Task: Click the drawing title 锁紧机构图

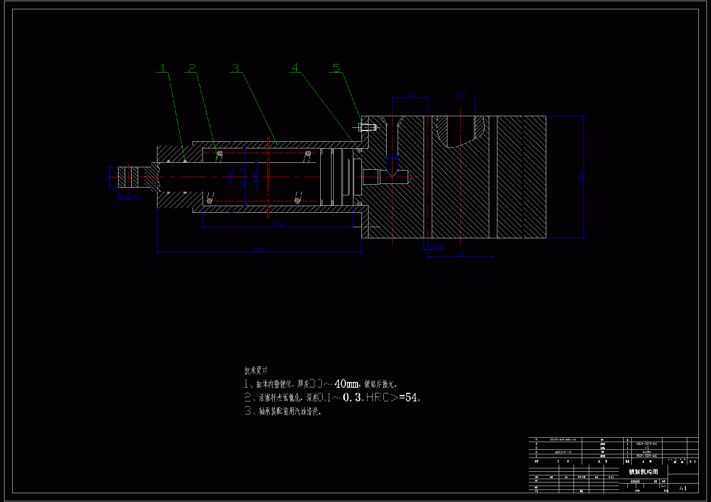Action: pos(643,472)
